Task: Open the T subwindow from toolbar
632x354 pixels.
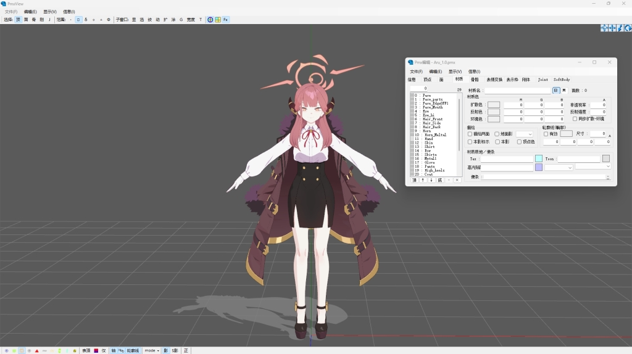Action: click(201, 19)
